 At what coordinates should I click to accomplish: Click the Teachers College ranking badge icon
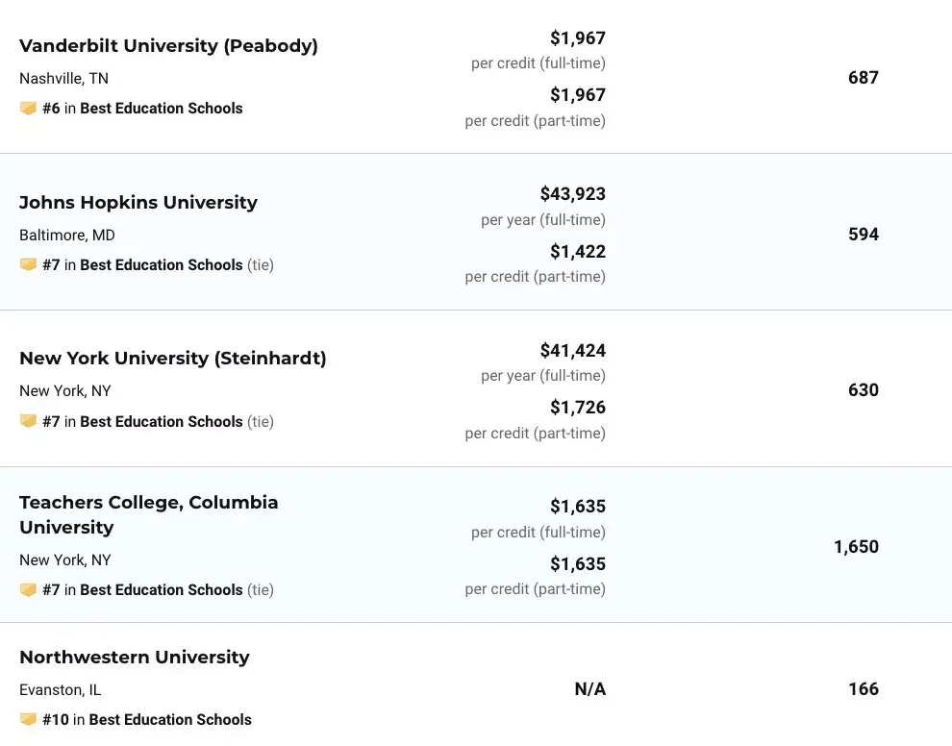[28, 589]
